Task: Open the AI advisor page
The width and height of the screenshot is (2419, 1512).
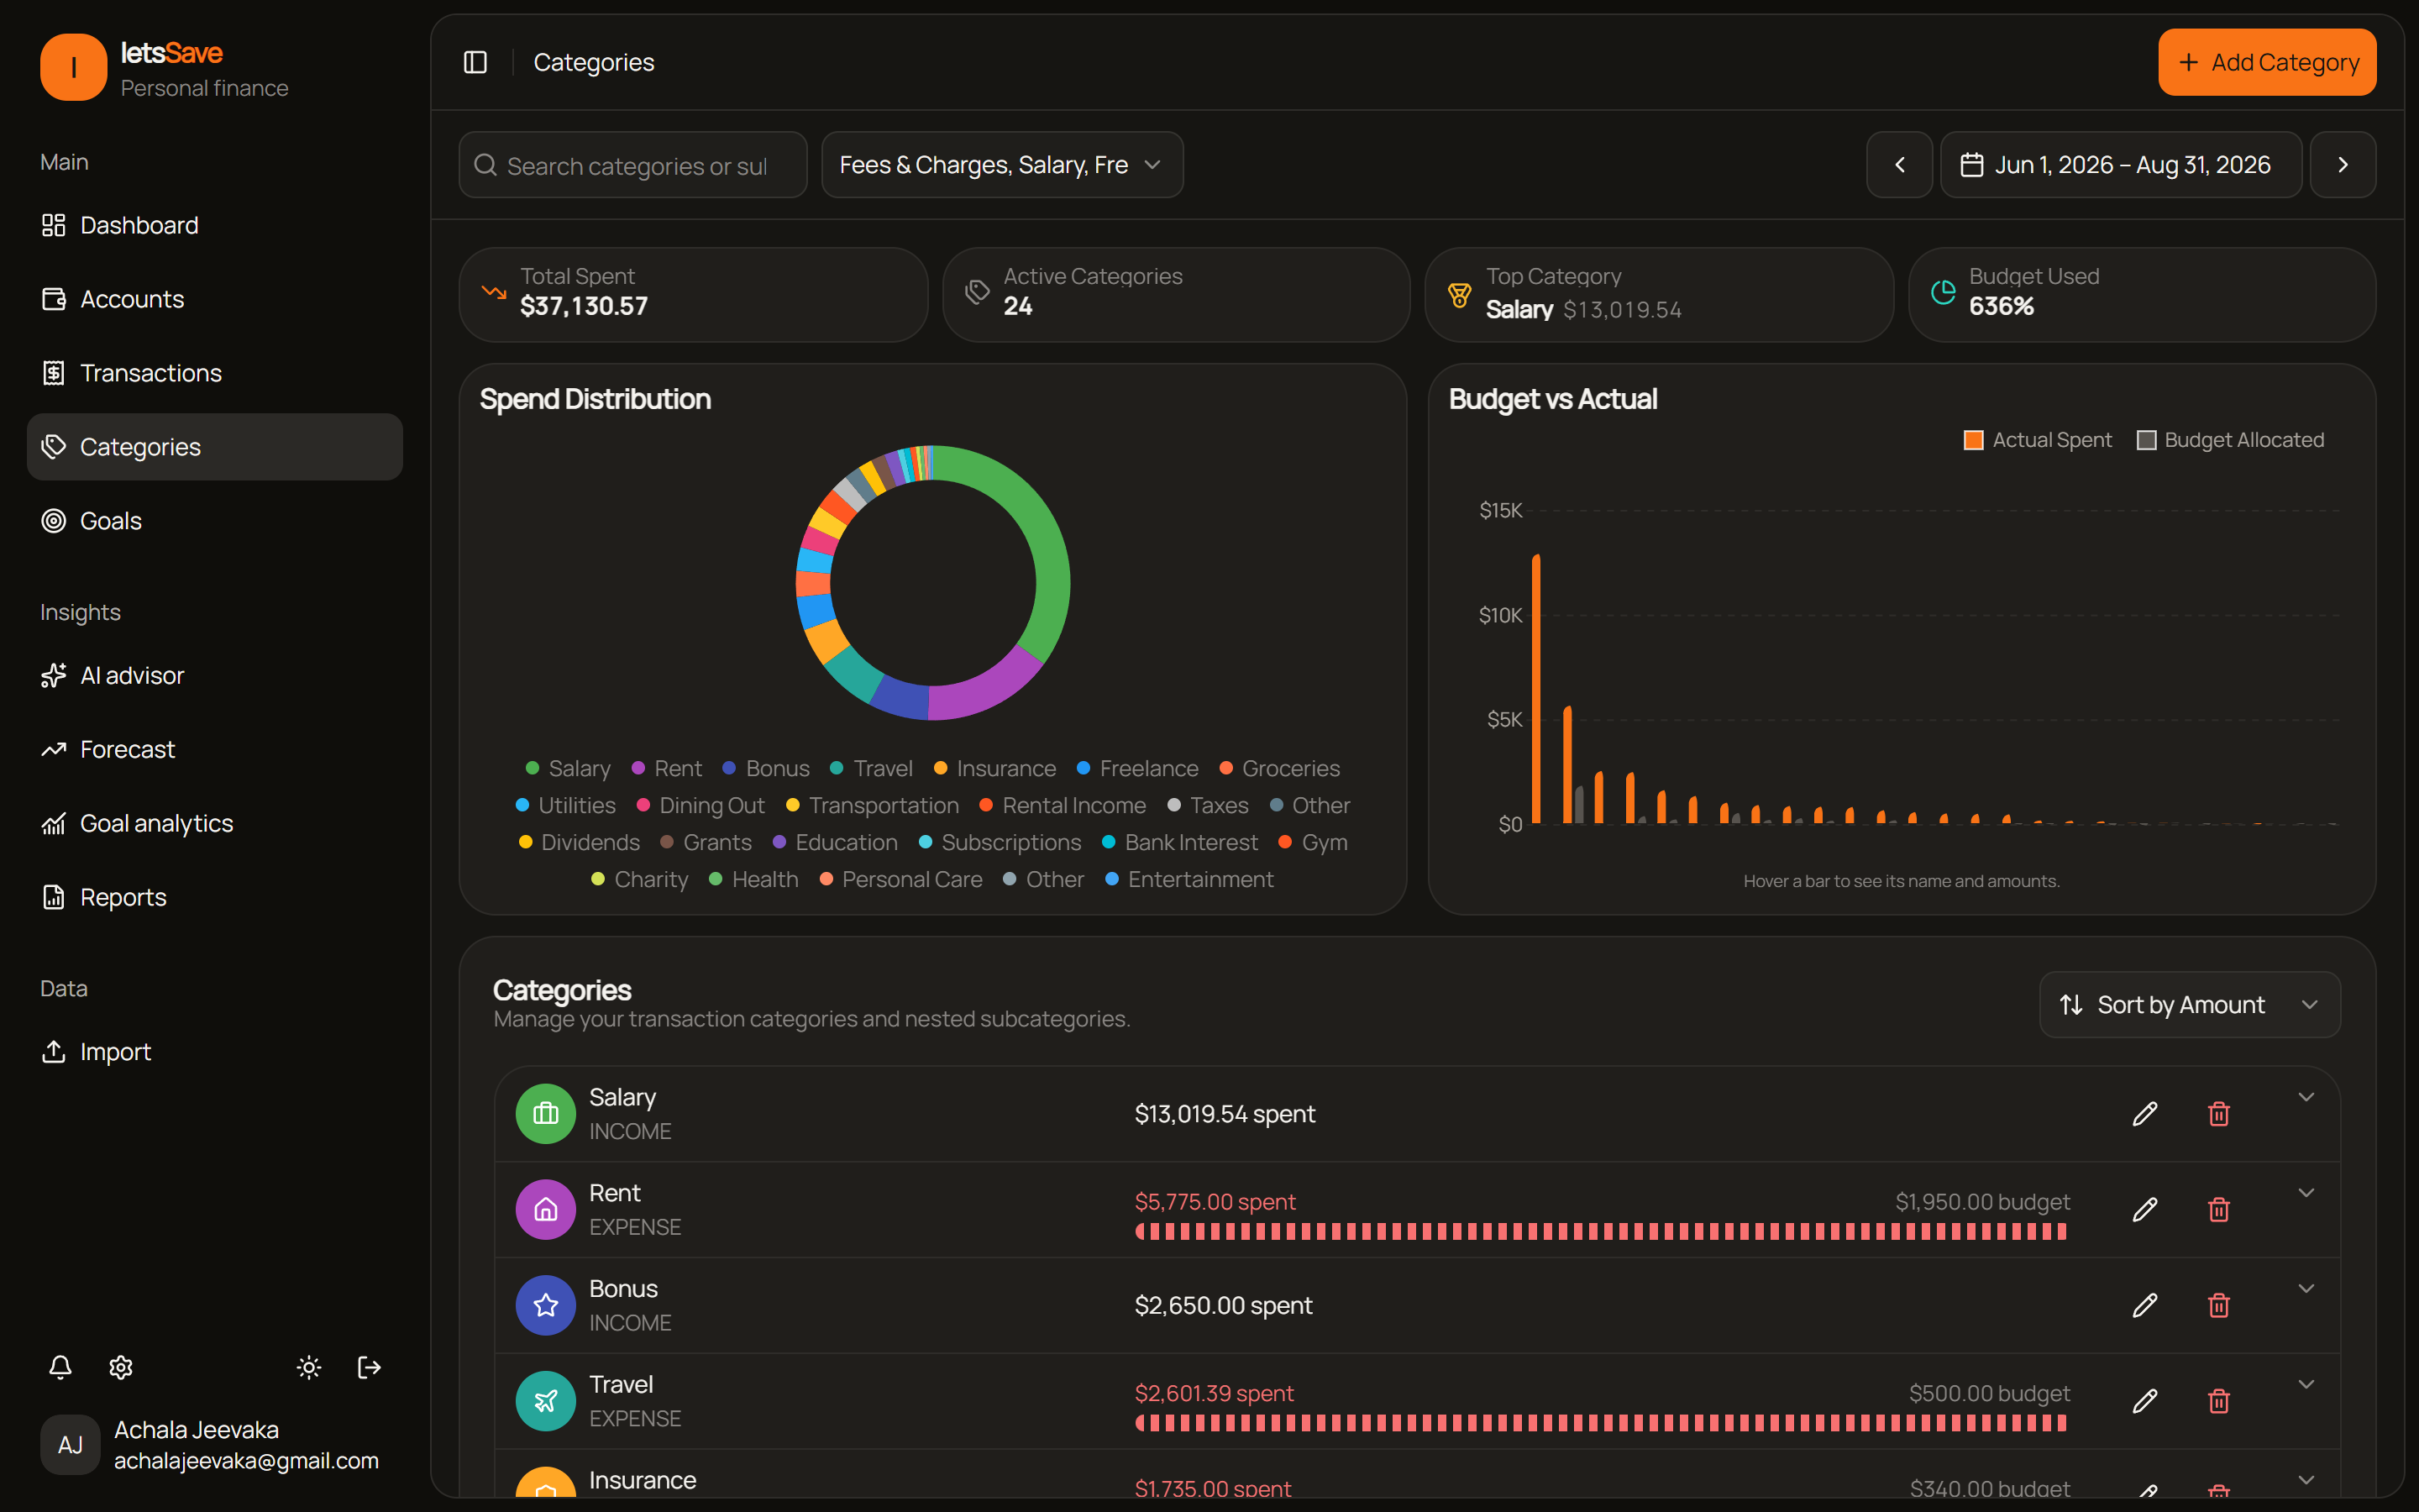Action: pos(214,676)
